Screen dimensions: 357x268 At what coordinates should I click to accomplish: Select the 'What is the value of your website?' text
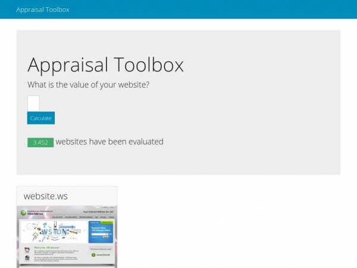88,85
